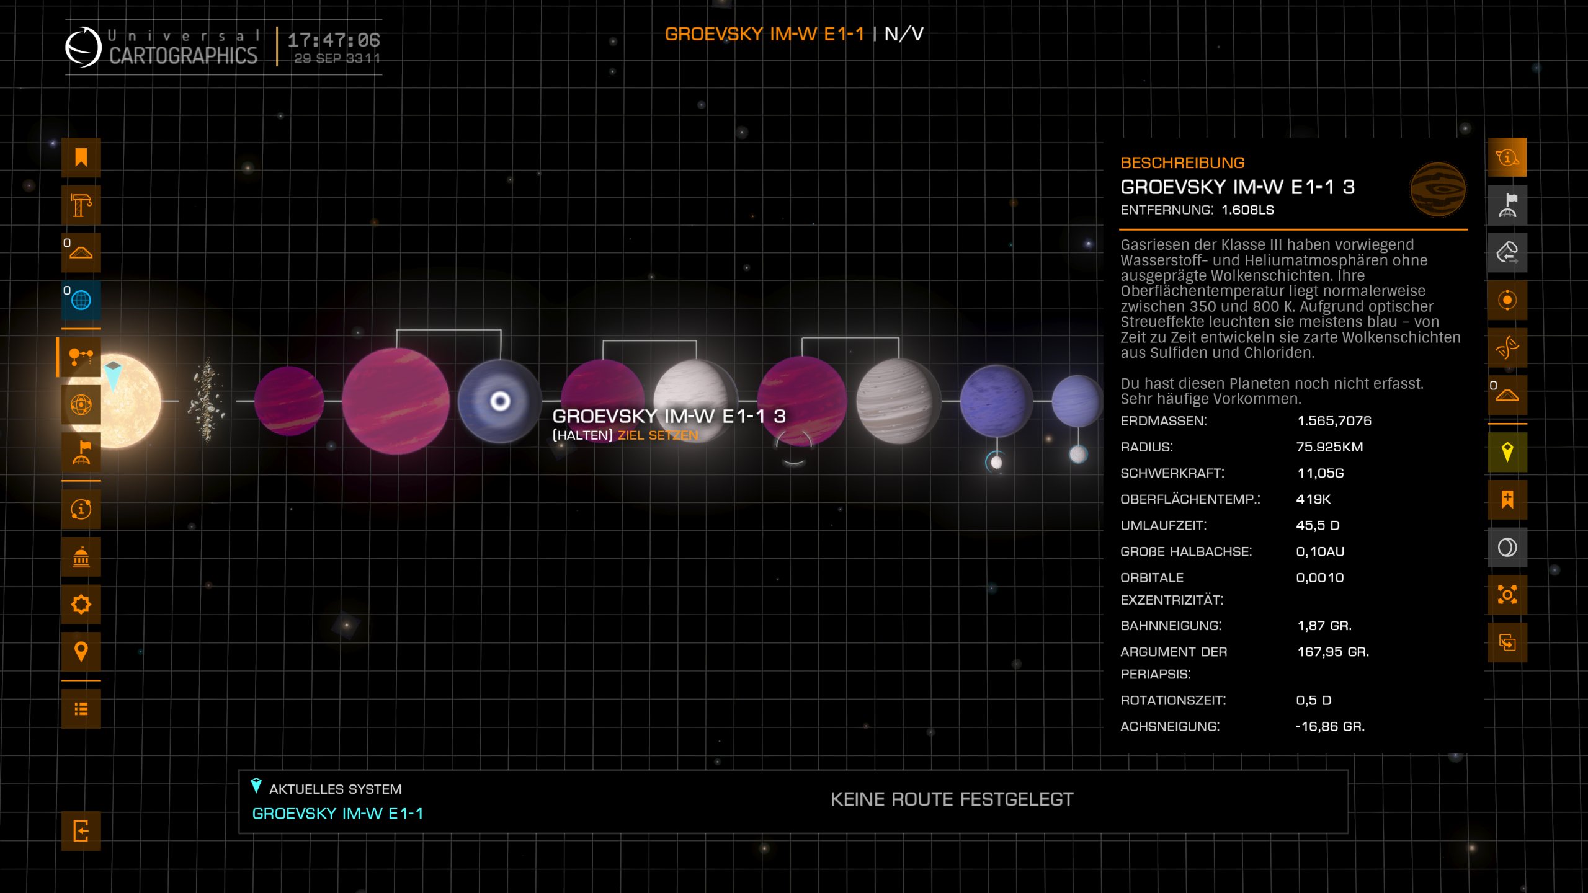Click ZIEL SETZEN under planet label
The height and width of the screenshot is (893, 1588).
[658, 435]
